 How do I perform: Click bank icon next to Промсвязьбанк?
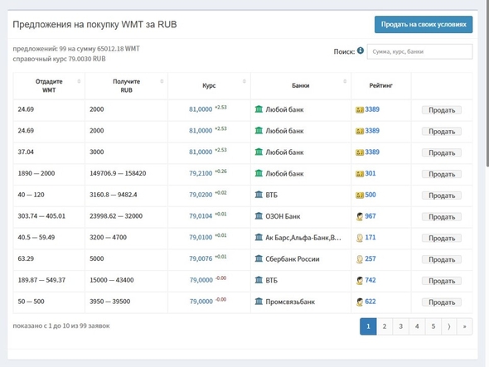click(x=259, y=302)
